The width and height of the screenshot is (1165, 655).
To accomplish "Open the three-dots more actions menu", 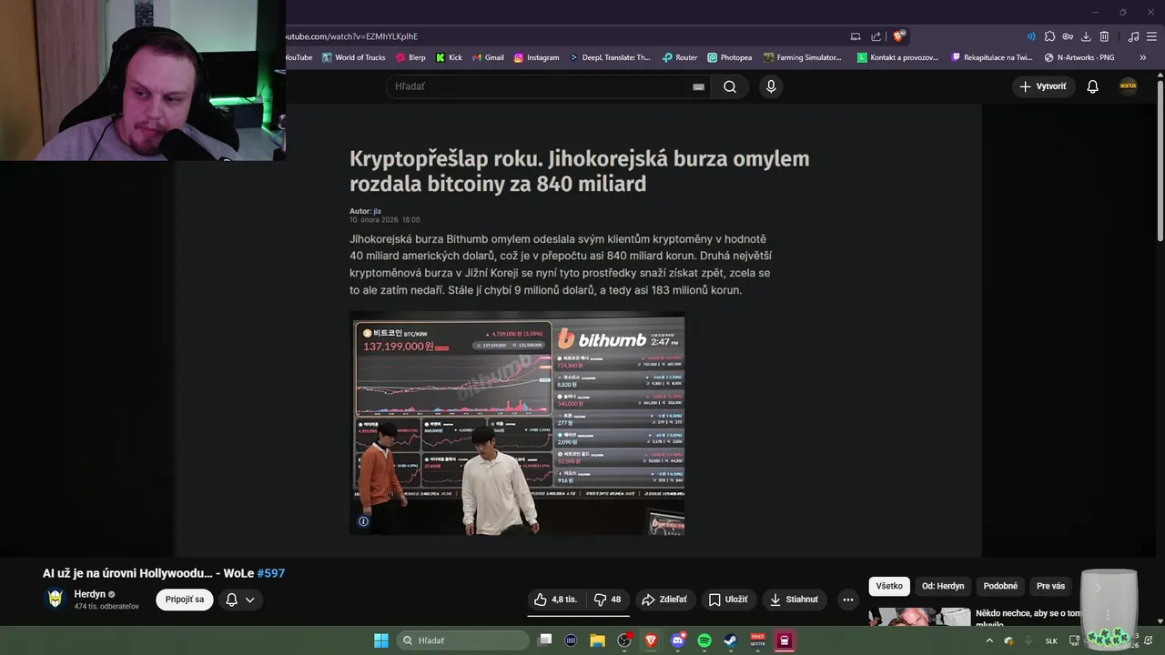I will click(848, 600).
